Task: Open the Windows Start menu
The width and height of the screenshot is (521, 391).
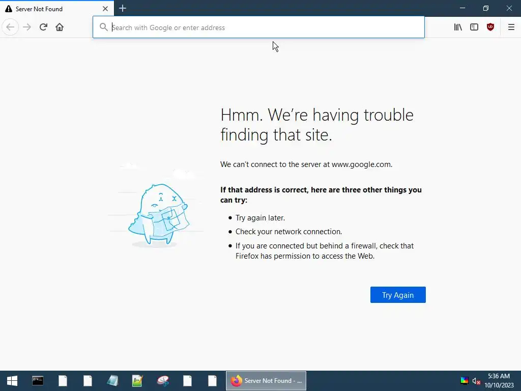Action: tap(12, 381)
